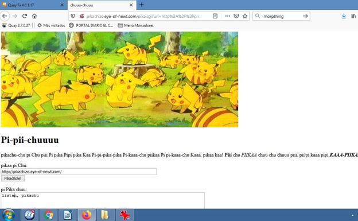Launch Chrome from the taskbar
The height and width of the screenshot is (221, 358).
(49, 215)
